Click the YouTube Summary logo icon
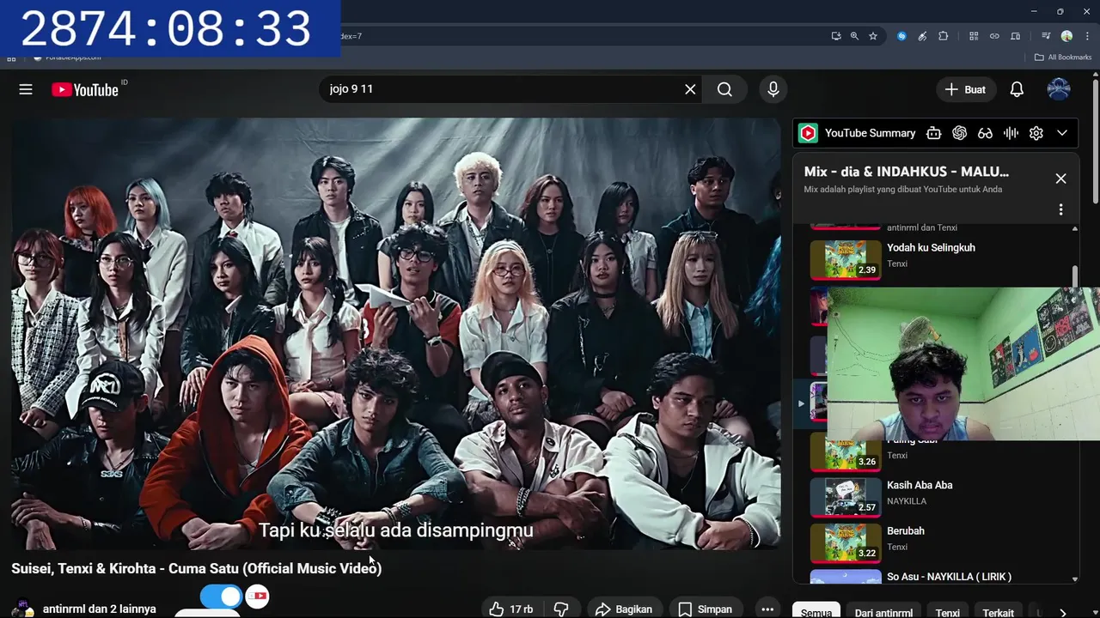 [808, 133]
